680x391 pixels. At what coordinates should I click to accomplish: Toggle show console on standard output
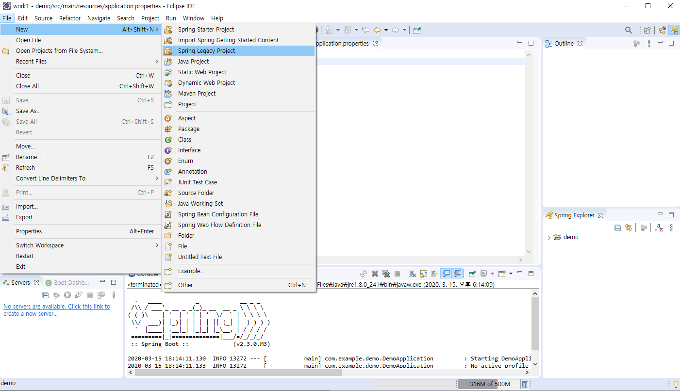[446, 274]
